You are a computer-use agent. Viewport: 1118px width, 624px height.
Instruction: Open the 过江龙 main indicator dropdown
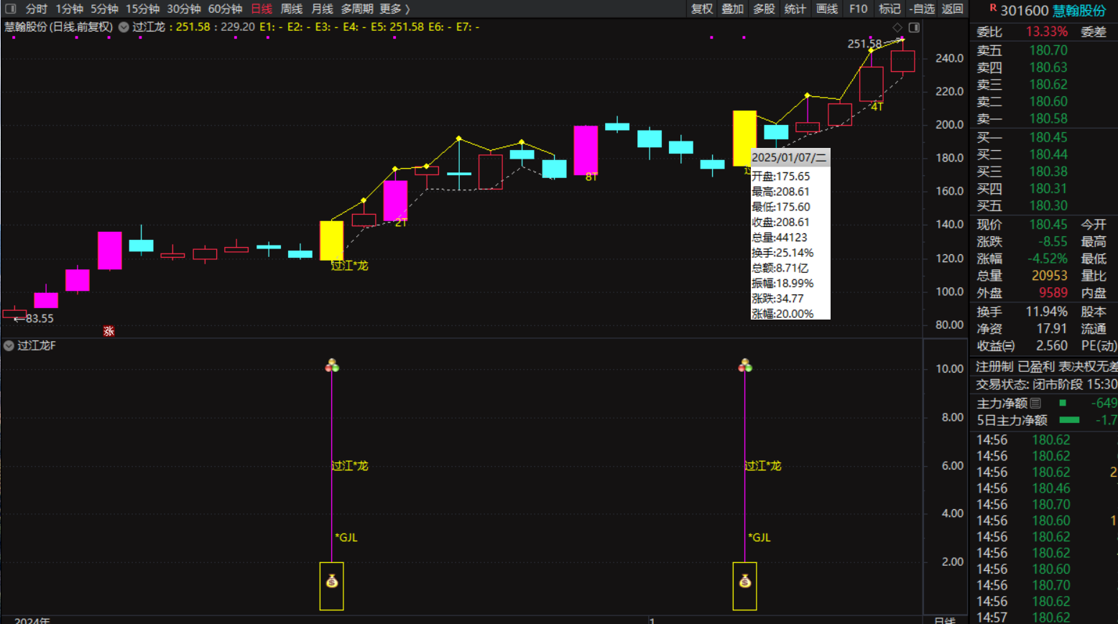pyautogui.click(x=124, y=27)
